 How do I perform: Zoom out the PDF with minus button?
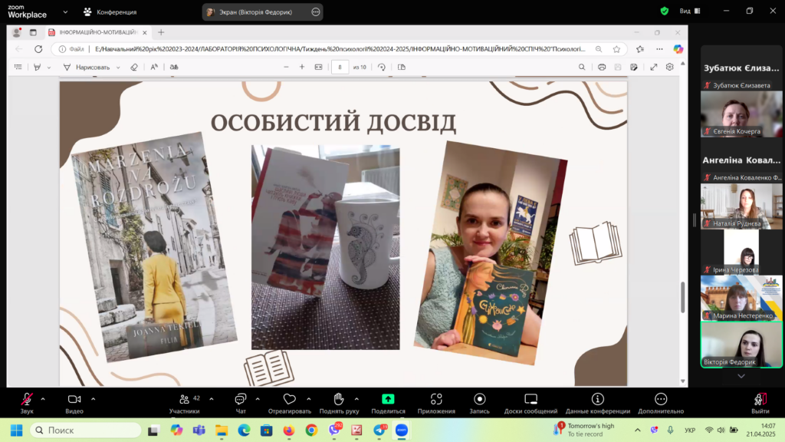point(287,67)
